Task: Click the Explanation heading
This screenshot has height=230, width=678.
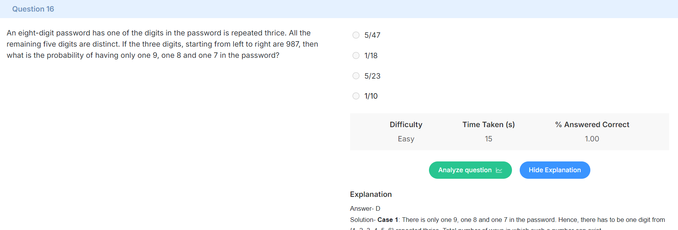Action: point(371,194)
